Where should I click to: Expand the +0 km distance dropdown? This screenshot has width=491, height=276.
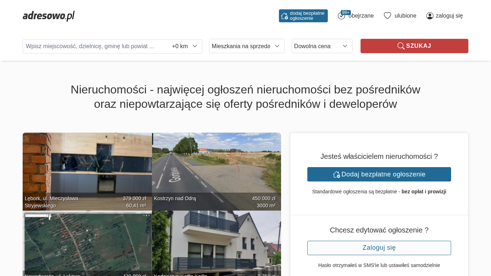[x=185, y=46]
